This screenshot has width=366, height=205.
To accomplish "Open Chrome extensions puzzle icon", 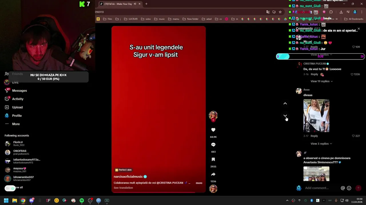I will pyautogui.click(x=331, y=12).
